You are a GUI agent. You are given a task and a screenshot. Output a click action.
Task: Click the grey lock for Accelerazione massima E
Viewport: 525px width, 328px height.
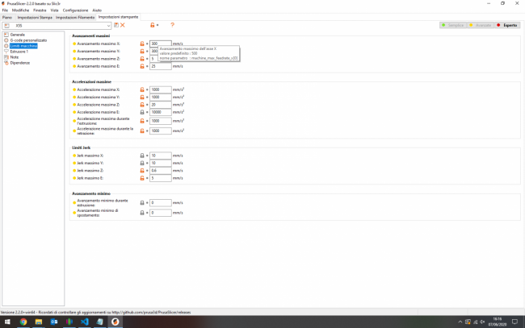pyautogui.click(x=142, y=112)
